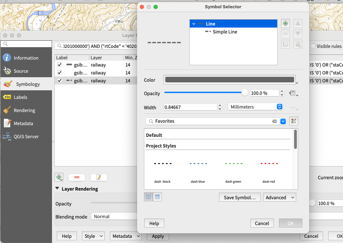Uncheck the first gsib railway rule

(x=59, y=65)
